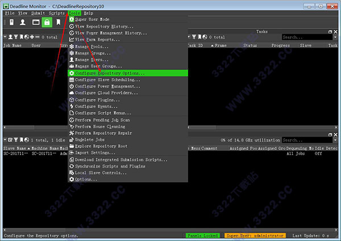Open the Submit menu
Image resolution: width=341 pixels, height=241 pixels.
tap(38, 13)
